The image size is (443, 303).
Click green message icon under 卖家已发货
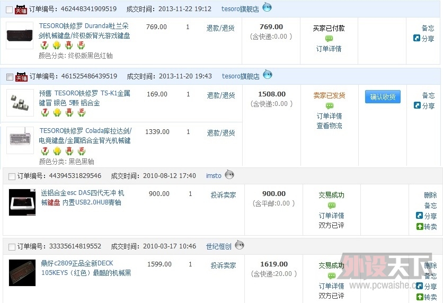330,106
